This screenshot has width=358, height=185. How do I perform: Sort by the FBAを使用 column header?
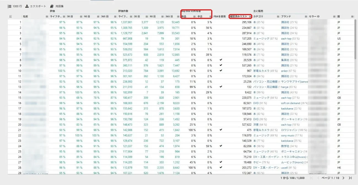coord(219,16)
